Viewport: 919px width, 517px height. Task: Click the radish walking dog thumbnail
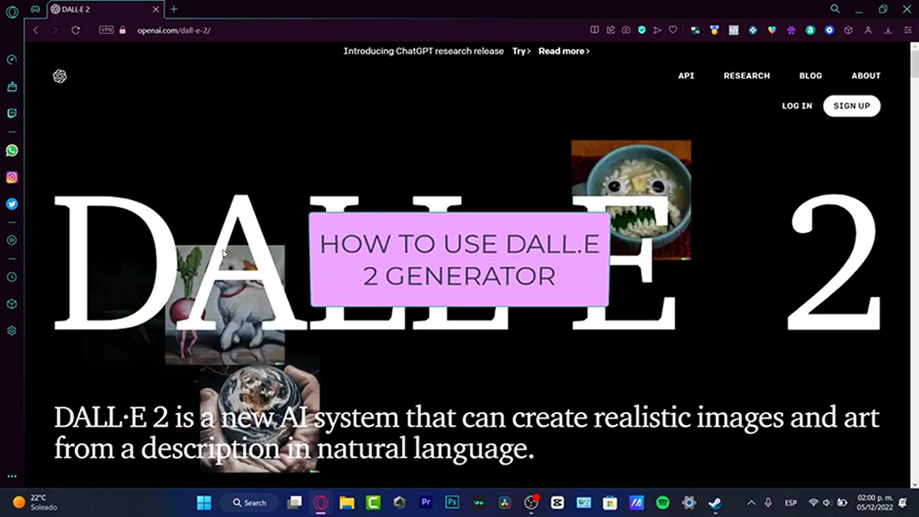[225, 305]
